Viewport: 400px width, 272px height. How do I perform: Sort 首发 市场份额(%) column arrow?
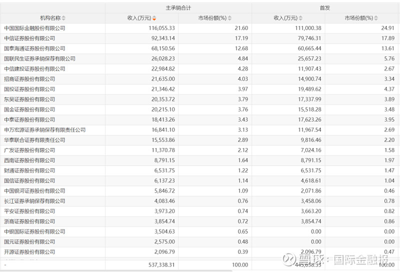click(376, 18)
